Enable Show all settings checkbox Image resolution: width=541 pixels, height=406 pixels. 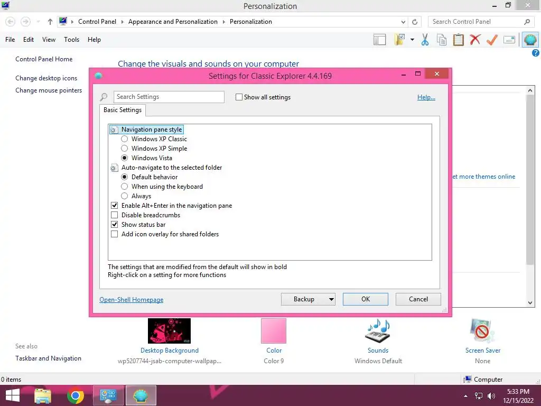click(239, 97)
